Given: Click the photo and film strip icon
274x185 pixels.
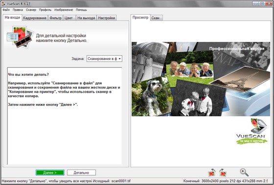Looking at the screenshot, I should coord(20,37).
